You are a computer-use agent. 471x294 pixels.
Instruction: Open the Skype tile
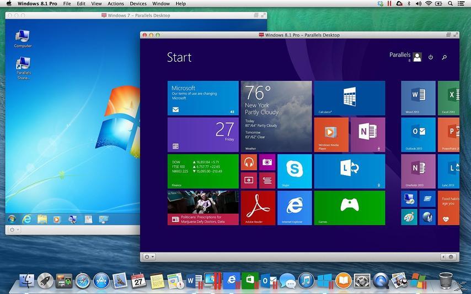coord(295,171)
